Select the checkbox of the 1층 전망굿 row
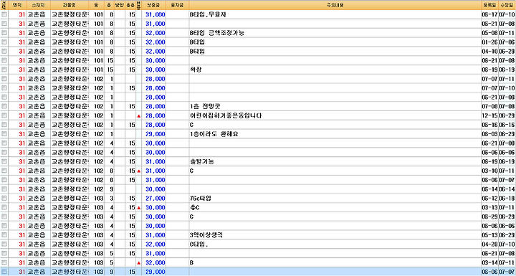 (x=4, y=107)
